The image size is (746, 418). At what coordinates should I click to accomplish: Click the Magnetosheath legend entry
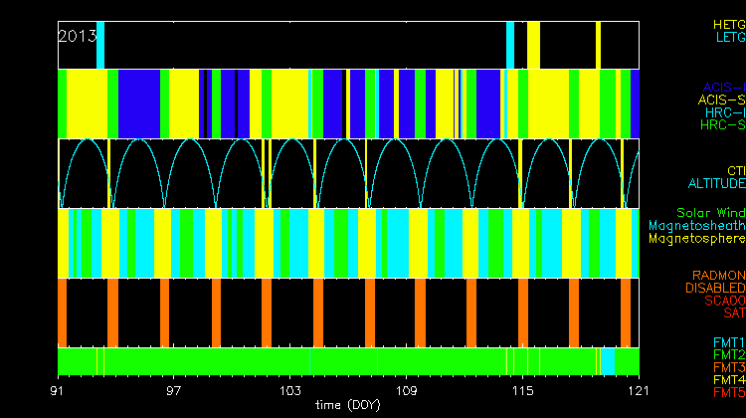(696, 226)
